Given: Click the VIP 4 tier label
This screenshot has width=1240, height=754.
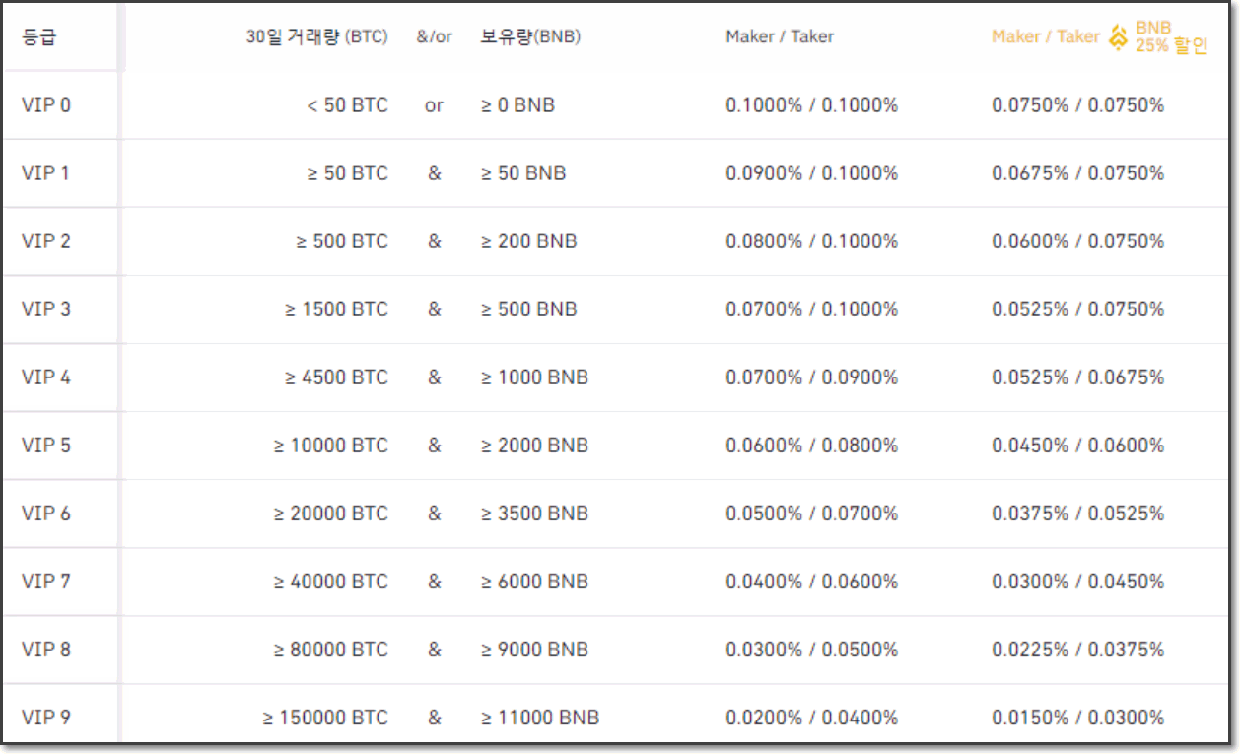Looking at the screenshot, I should 46,377.
